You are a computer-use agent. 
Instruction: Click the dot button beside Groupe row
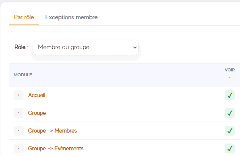19,113
